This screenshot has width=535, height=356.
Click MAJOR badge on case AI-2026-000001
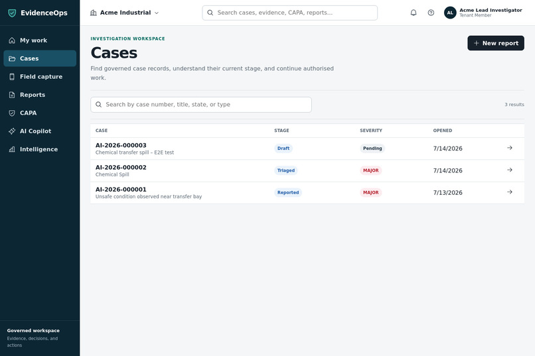(370, 192)
